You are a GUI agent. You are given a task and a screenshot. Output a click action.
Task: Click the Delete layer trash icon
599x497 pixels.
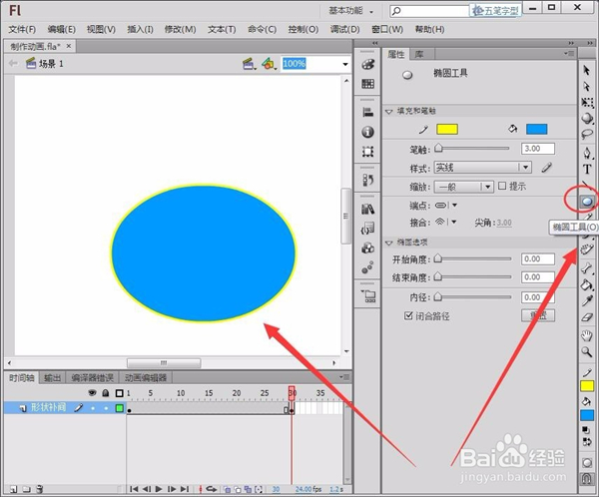[x=40, y=489]
